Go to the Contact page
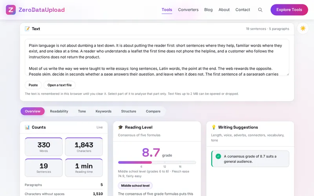 click(243, 10)
